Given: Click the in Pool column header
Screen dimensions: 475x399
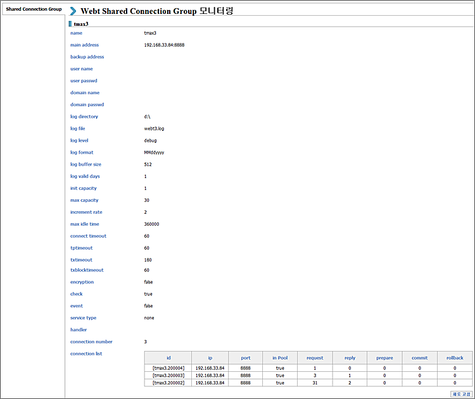Looking at the screenshot, I should point(280,358).
